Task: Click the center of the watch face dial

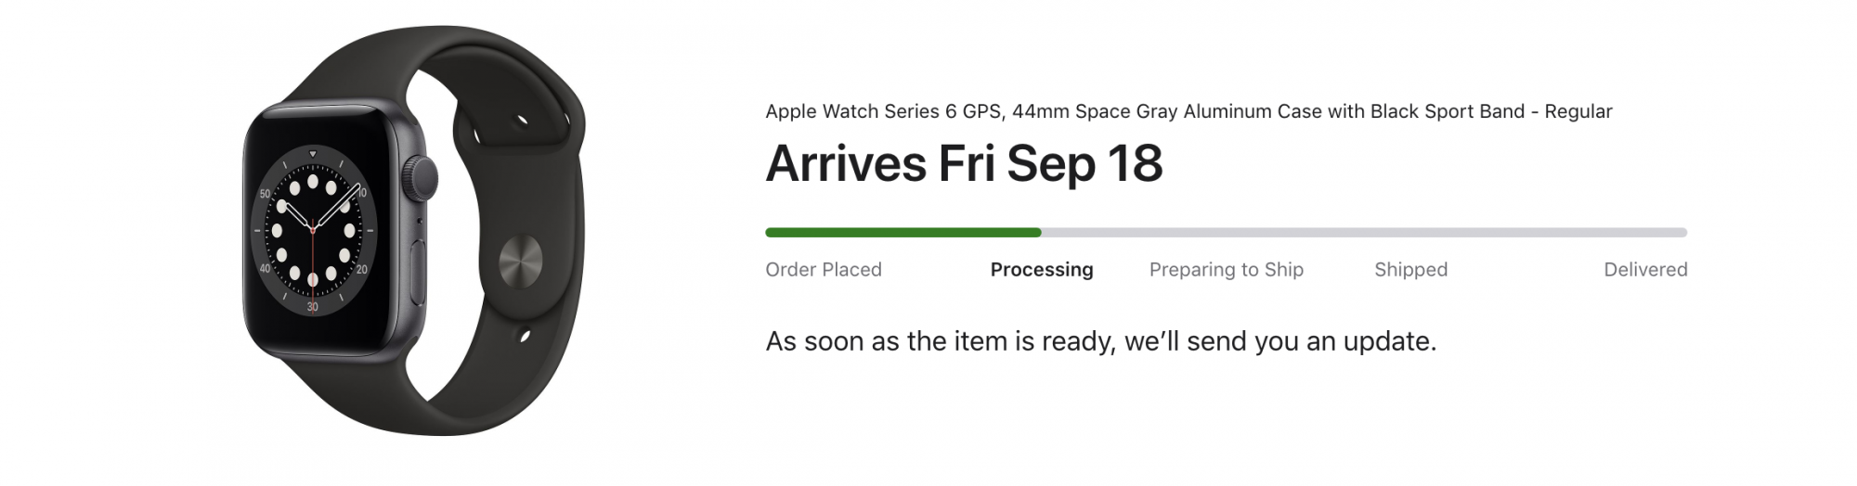Action: coord(312,229)
